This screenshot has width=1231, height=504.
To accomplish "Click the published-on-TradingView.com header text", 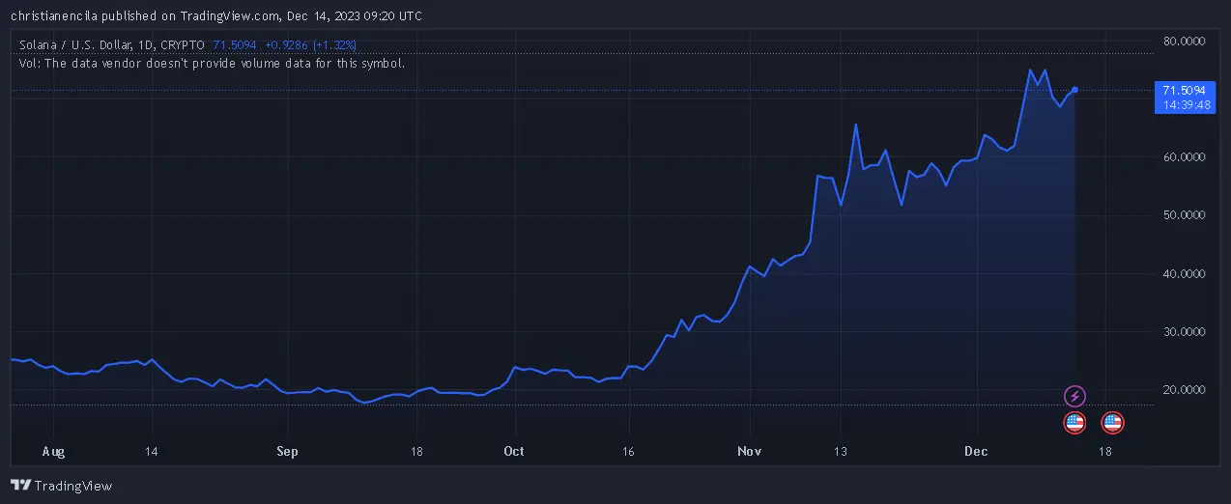I will (215, 15).
